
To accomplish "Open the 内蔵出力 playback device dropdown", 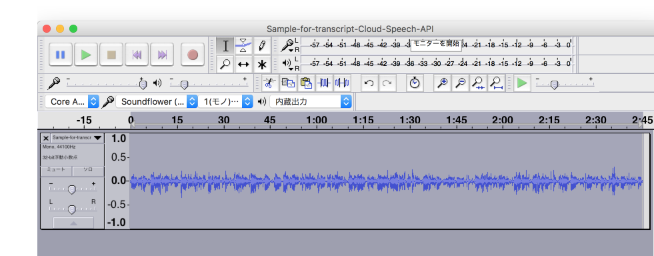I will [x=310, y=101].
